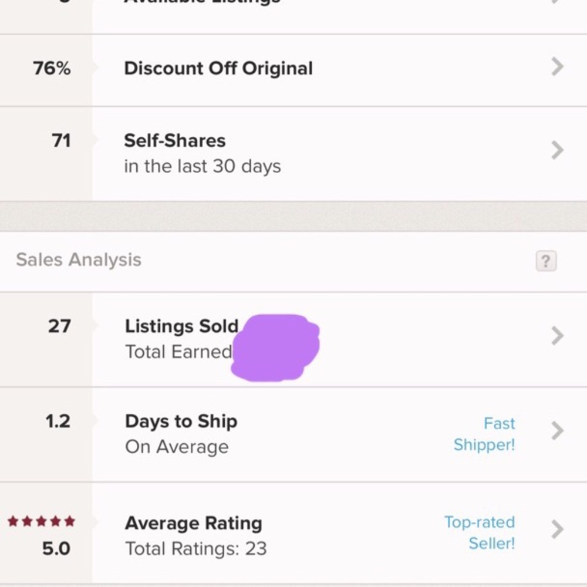This screenshot has width=587, height=587.
Task: Select the Listings Sold label
Action: 181,326
